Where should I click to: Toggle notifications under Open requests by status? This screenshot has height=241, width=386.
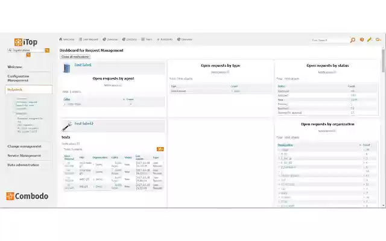coord(327,72)
